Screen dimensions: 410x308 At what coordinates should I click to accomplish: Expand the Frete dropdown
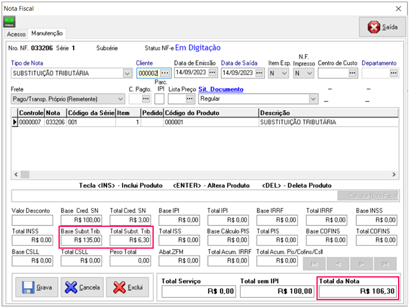(x=120, y=98)
